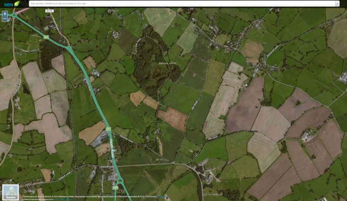
Task: Click the roundabout beside the zoom controls
Action: (14, 15)
